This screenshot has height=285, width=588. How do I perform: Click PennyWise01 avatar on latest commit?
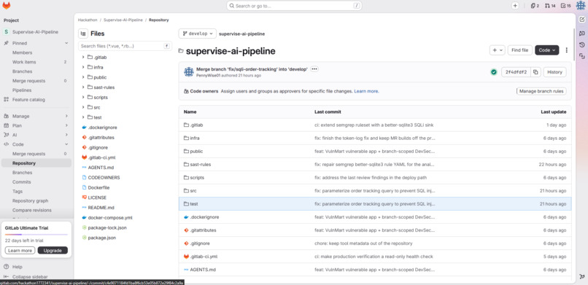(189, 72)
